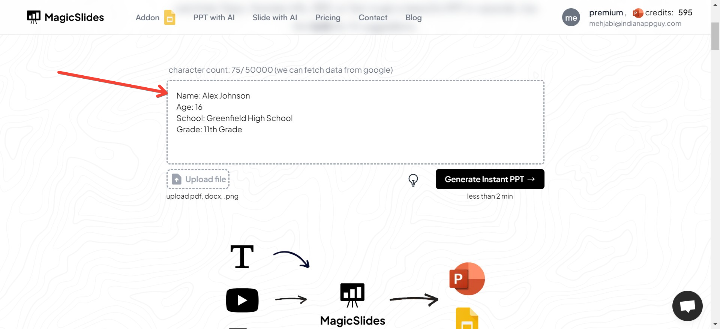The width and height of the screenshot is (720, 329).
Task: Open the Addon menu item
Action: [147, 18]
